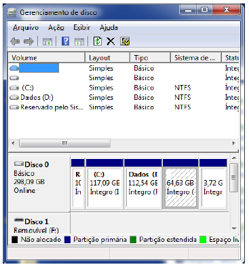Open the blue Help question mark icon
Screen dimensions: 249x267
(66, 41)
